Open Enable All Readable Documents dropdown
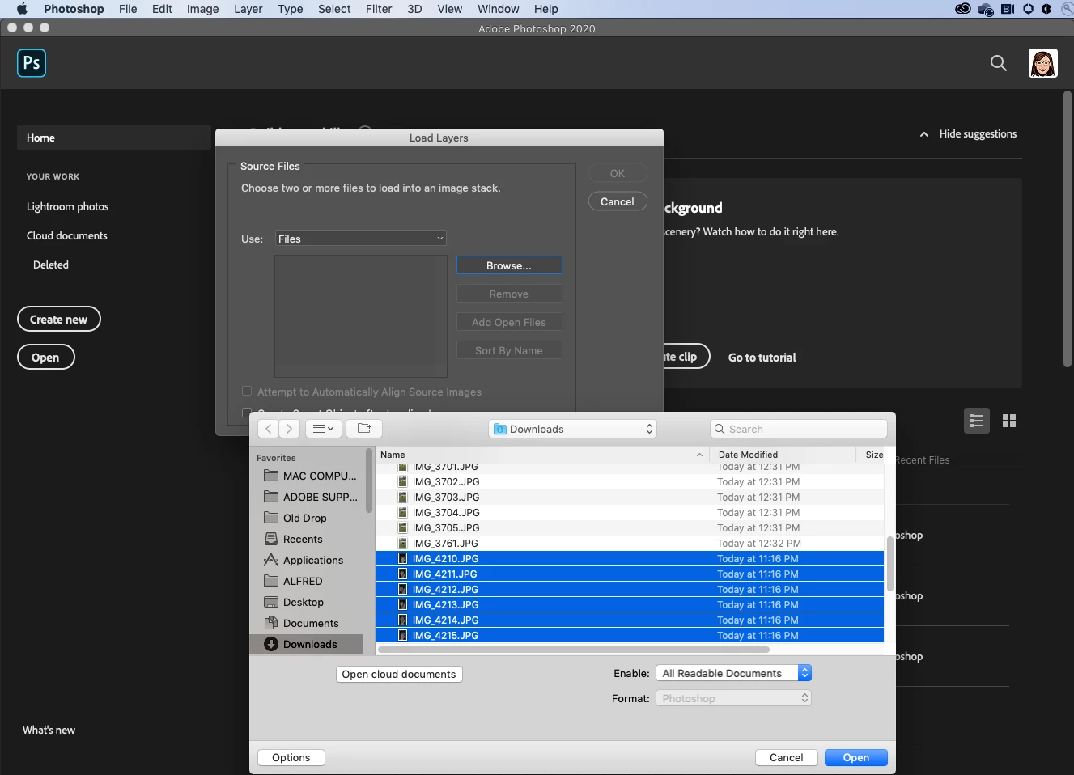This screenshot has width=1074, height=775. pos(733,673)
